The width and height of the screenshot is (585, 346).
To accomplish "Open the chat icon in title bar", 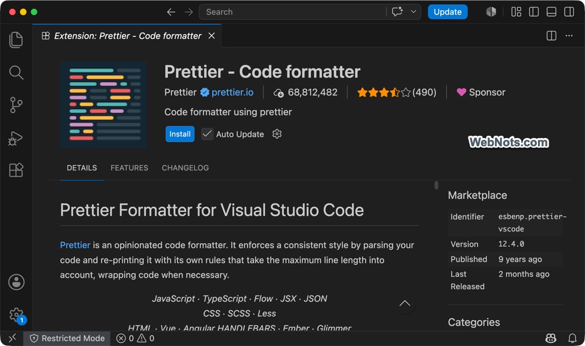I will (x=397, y=12).
